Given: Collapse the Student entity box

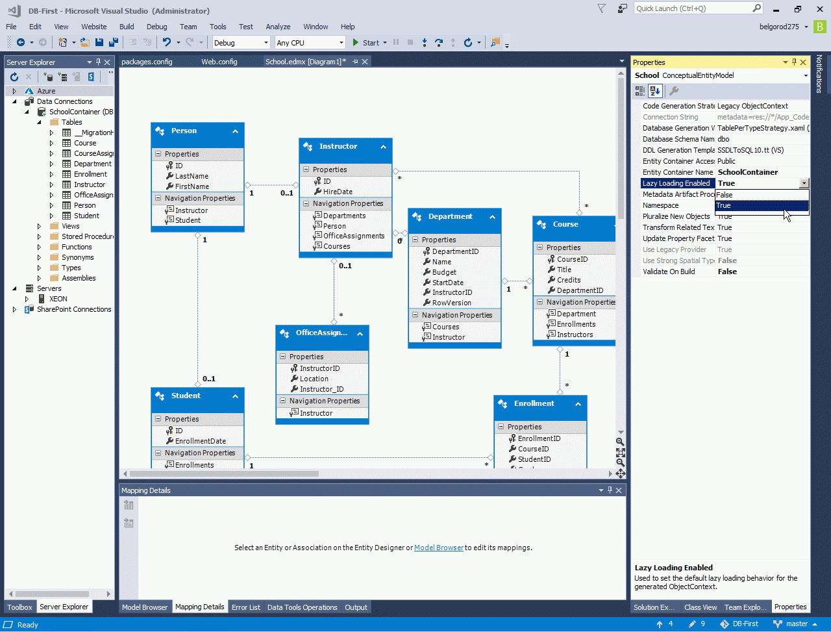Looking at the screenshot, I should tap(235, 396).
